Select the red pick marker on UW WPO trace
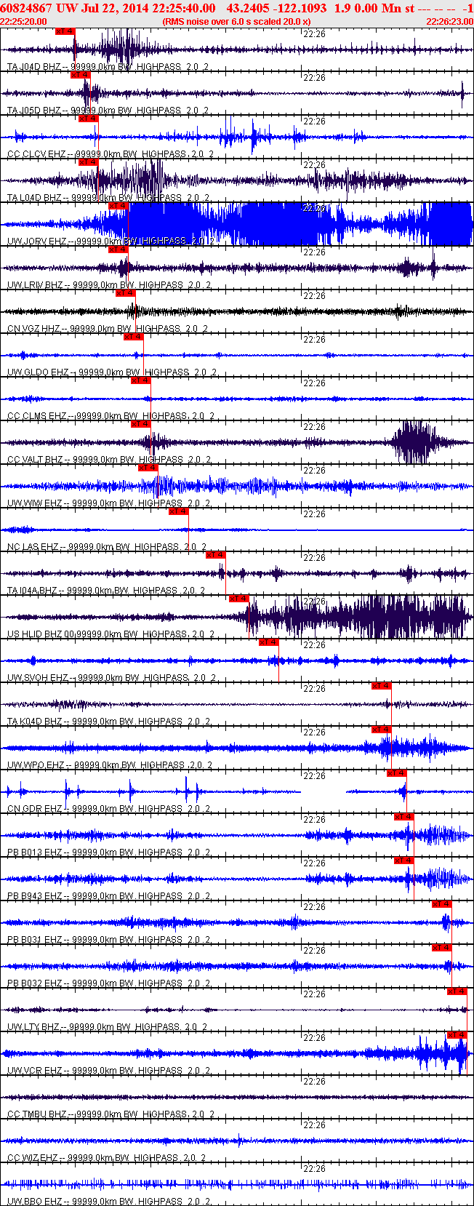The image size is (474, 1206). (x=382, y=730)
